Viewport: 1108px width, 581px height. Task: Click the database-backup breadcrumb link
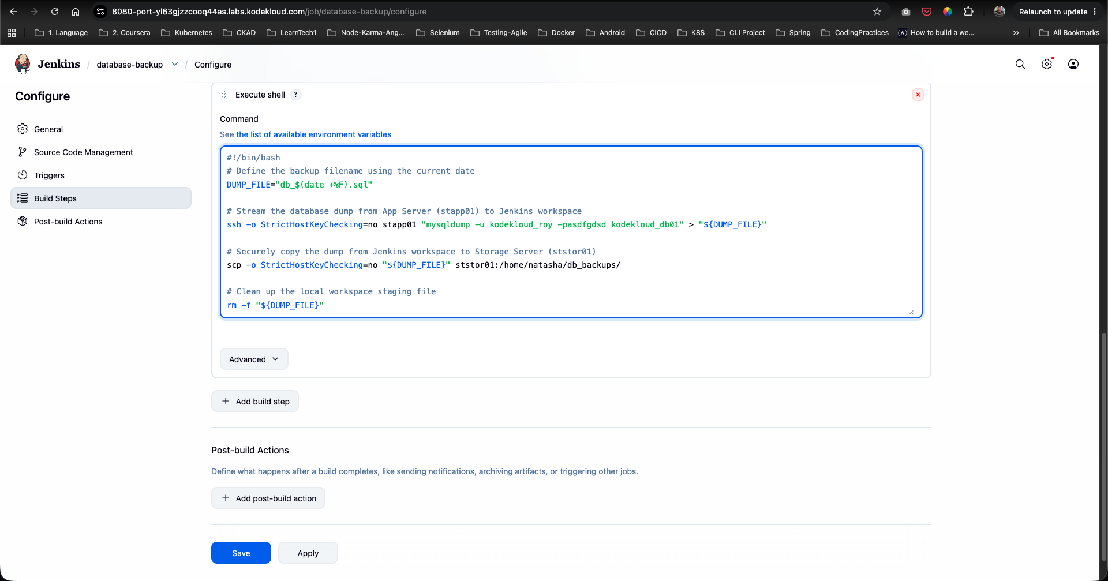point(130,65)
